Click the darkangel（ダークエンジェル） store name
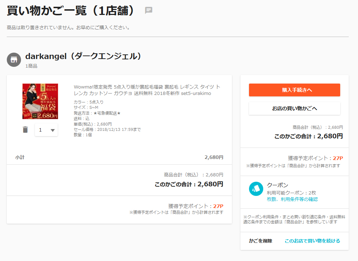The height and width of the screenshot is (261, 358). click(x=83, y=56)
